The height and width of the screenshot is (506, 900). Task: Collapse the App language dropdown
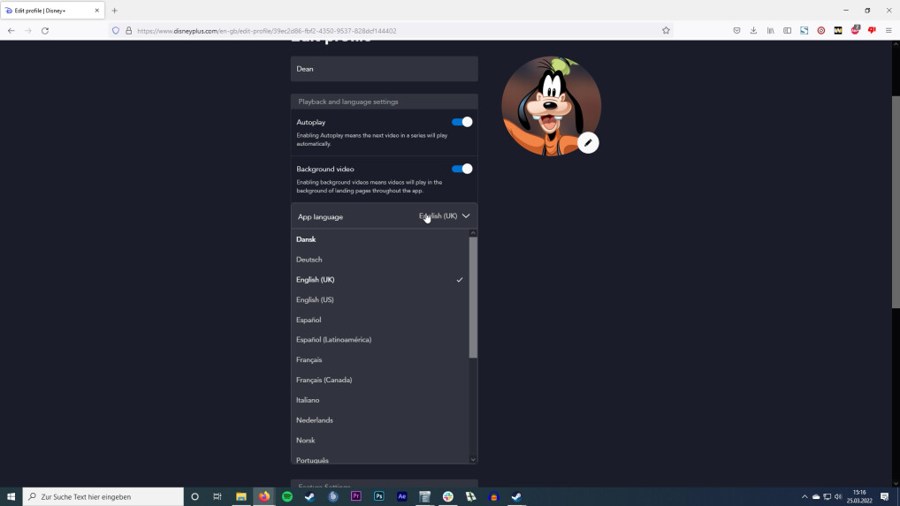point(466,216)
